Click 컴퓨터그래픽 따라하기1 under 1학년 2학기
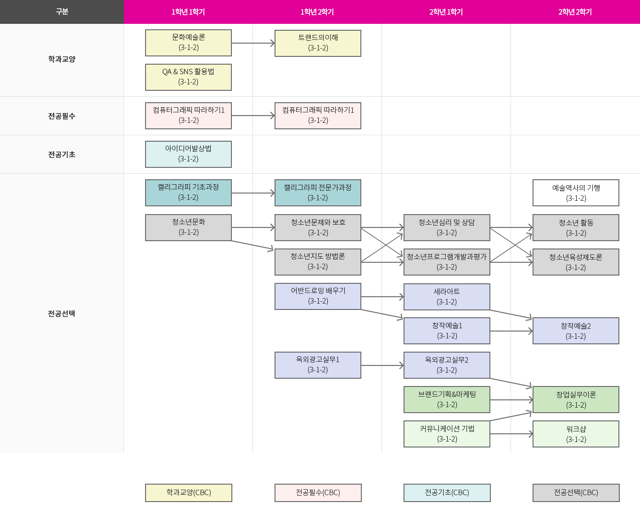This screenshot has width=640, height=519. [318, 116]
